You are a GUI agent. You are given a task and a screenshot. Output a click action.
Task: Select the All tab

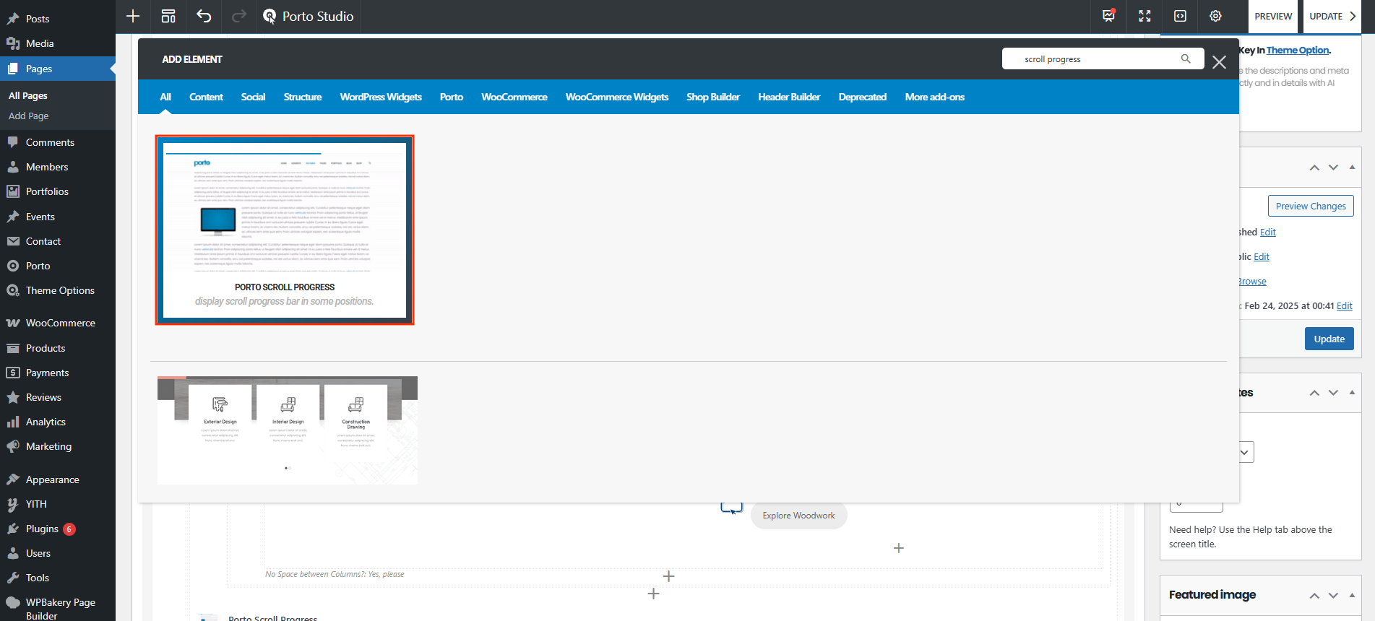pyautogui.click(x=165, y=97)
